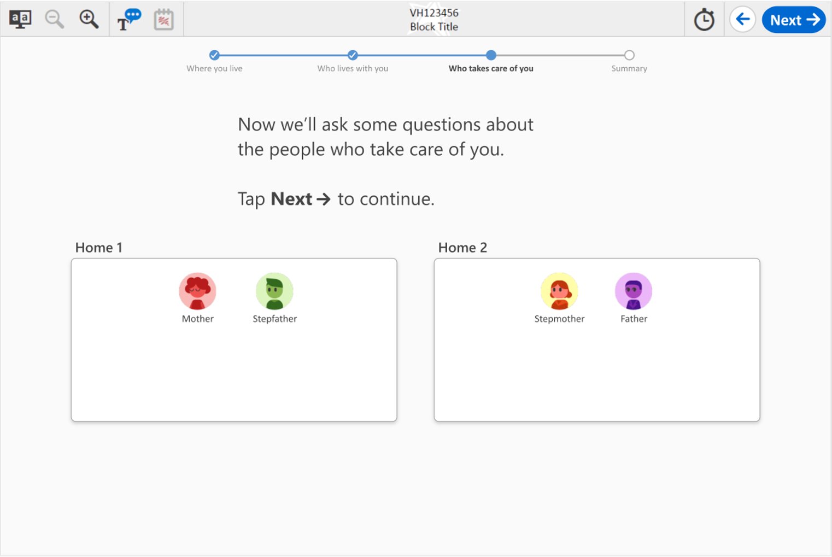The height and width of the screenshot is (557, 832).
Task: Open the scratchwork notepad tool
Action: point(163,20)
